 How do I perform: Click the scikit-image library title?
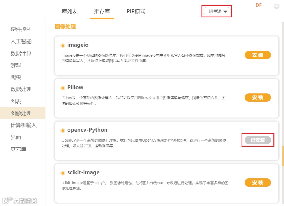click(x=83, y=172)
